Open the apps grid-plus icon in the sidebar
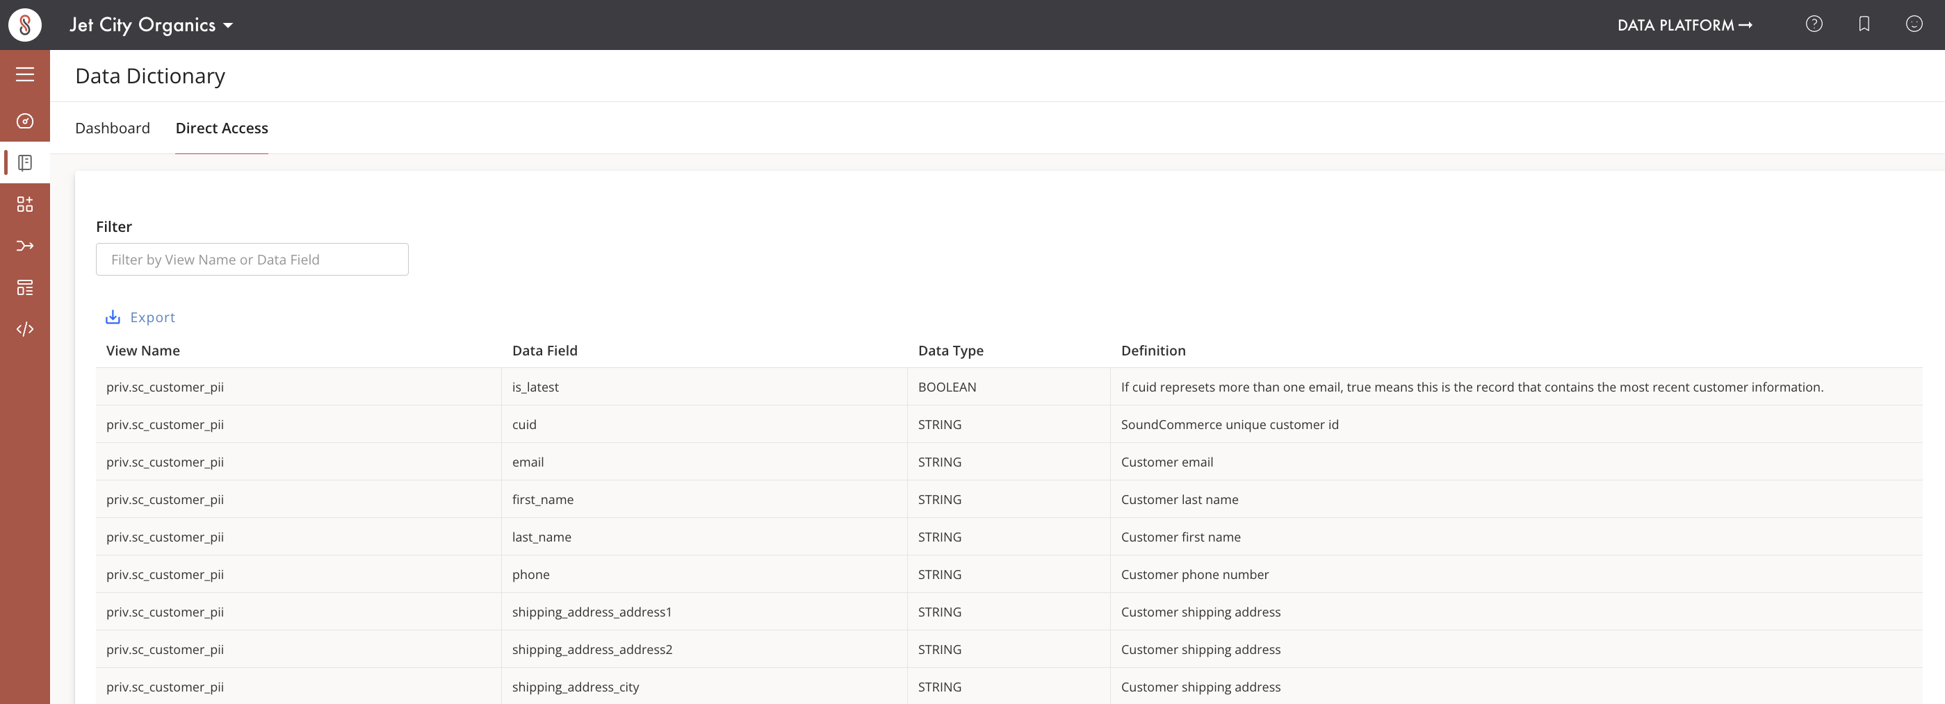Viewport: 1945px width, 704px height. coord(25,204)
